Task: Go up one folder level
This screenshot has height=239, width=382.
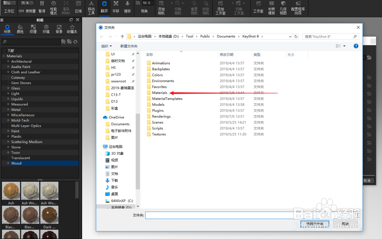Action: pos(122,37)
